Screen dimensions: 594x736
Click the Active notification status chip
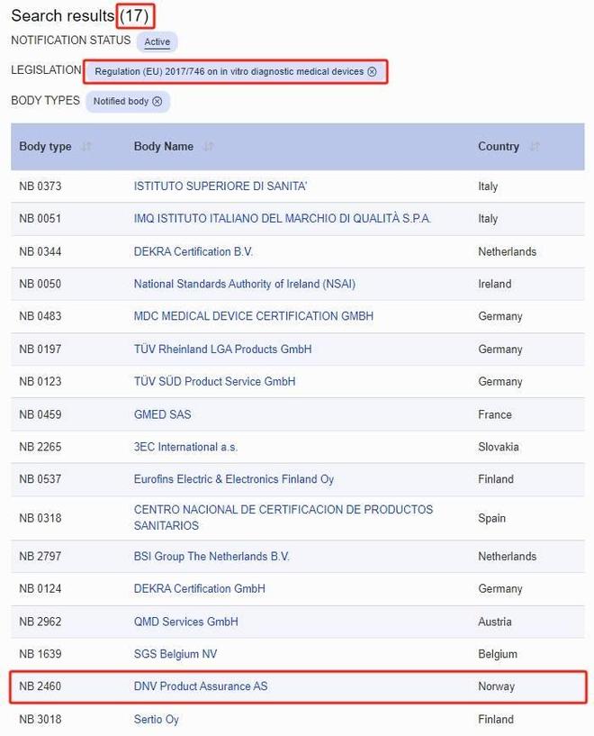click(x=157, y=41)
